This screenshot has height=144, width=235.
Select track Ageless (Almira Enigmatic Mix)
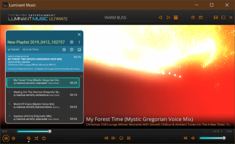43,117
